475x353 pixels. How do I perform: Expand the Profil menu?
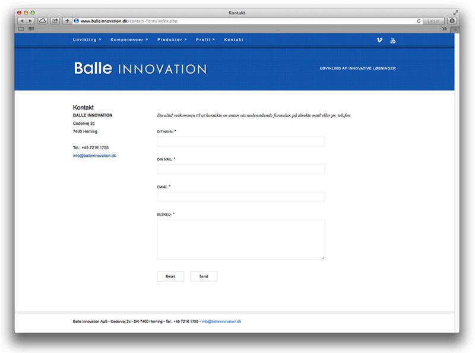[x=205, y=40]
